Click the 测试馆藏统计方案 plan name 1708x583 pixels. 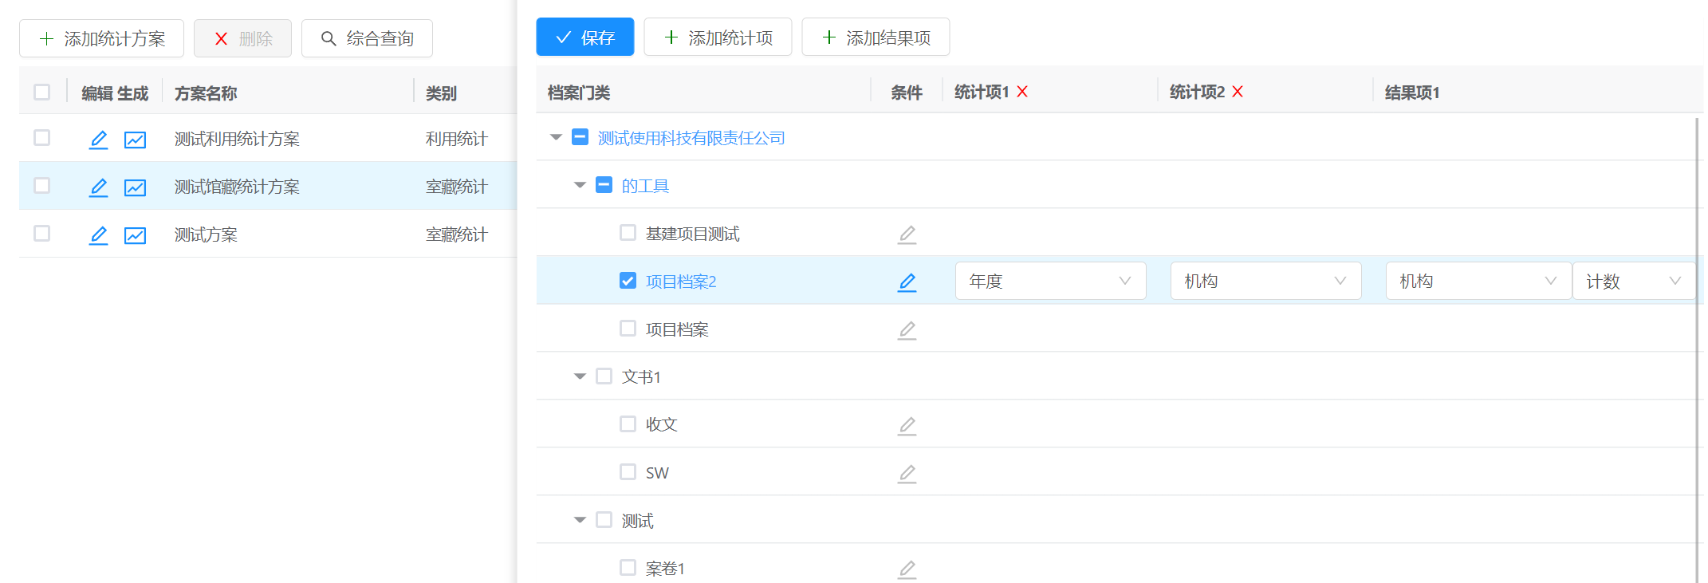[237, 187]
